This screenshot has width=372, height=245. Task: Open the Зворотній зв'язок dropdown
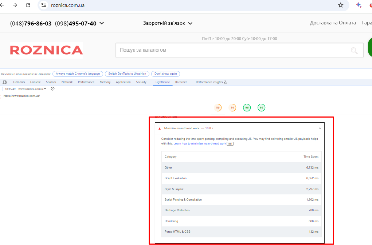tap(168, 23)
